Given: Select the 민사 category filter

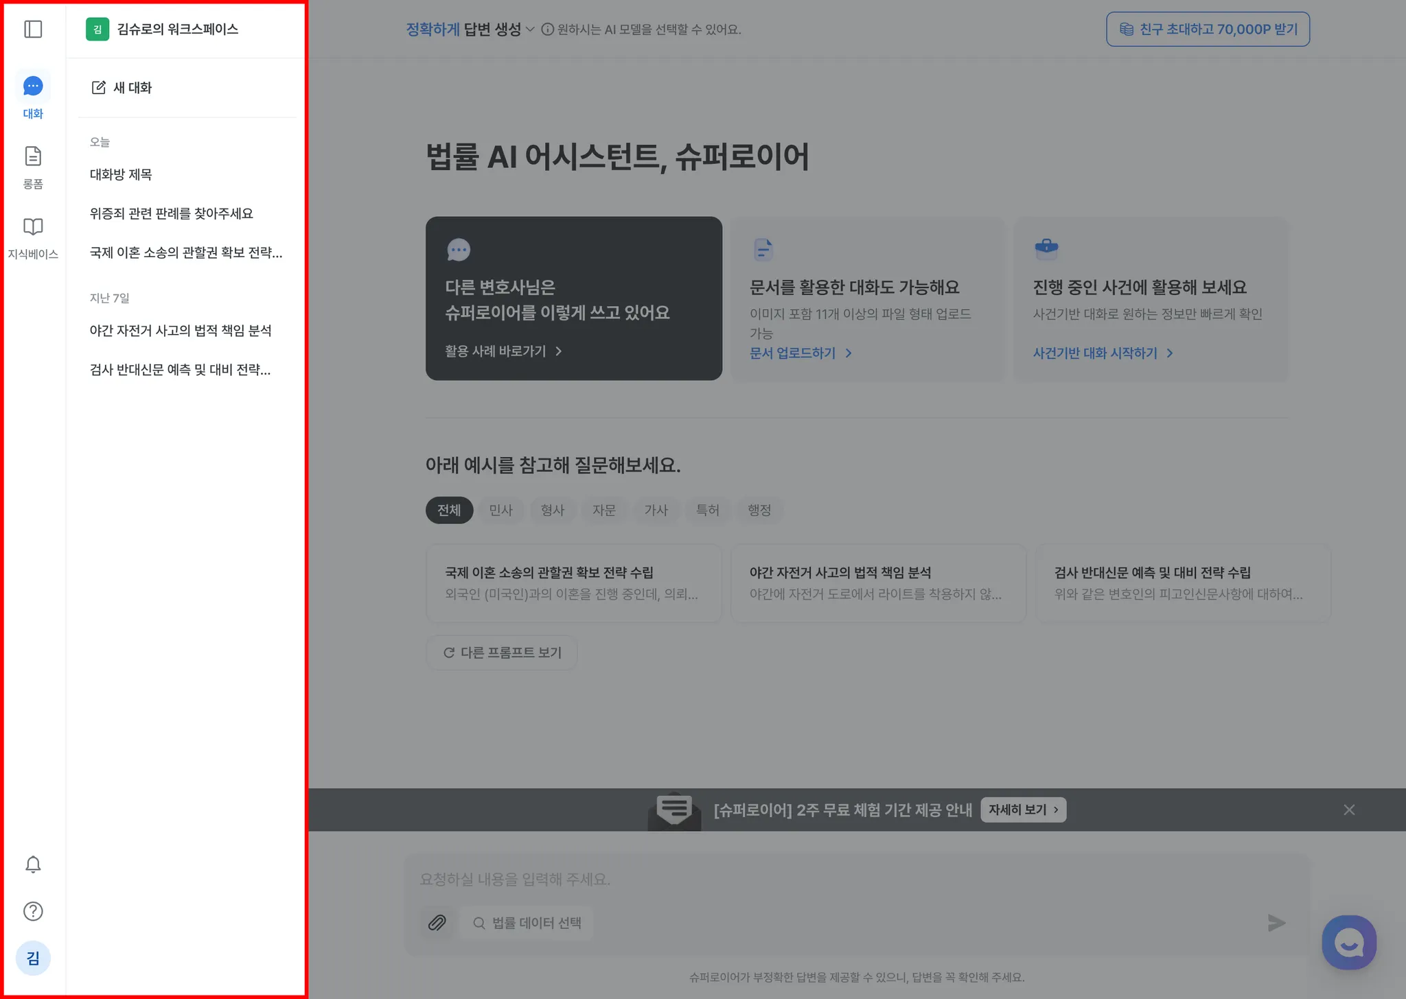Looking at the screenshot, I should click(x=500, y=510).
